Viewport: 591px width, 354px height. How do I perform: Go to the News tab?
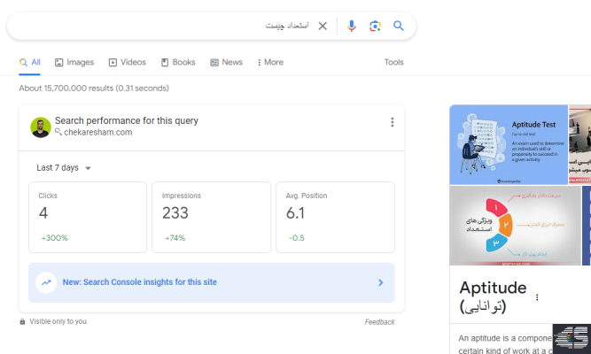pyautogui.click(x=226, y=63)
